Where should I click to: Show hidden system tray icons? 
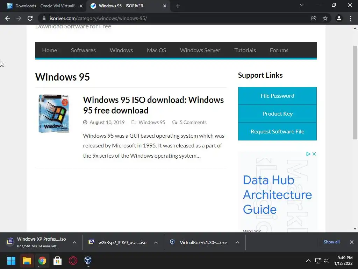point(308,261)
